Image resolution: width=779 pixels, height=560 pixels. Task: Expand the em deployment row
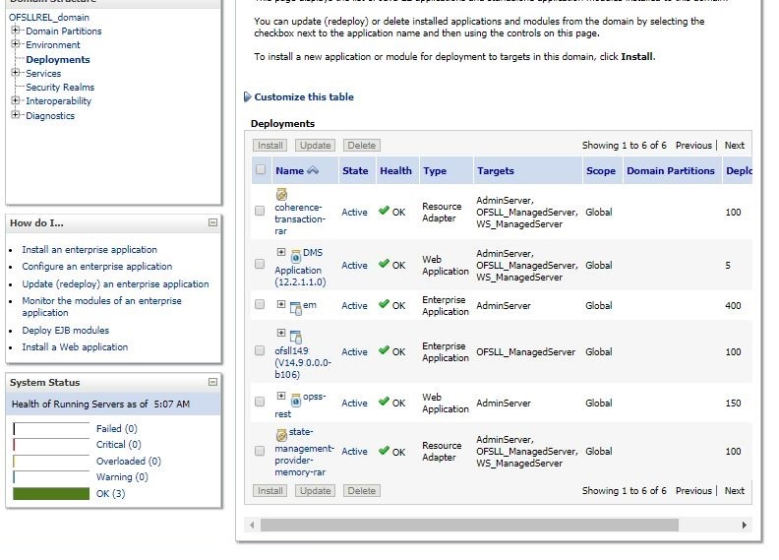point(281,304)
